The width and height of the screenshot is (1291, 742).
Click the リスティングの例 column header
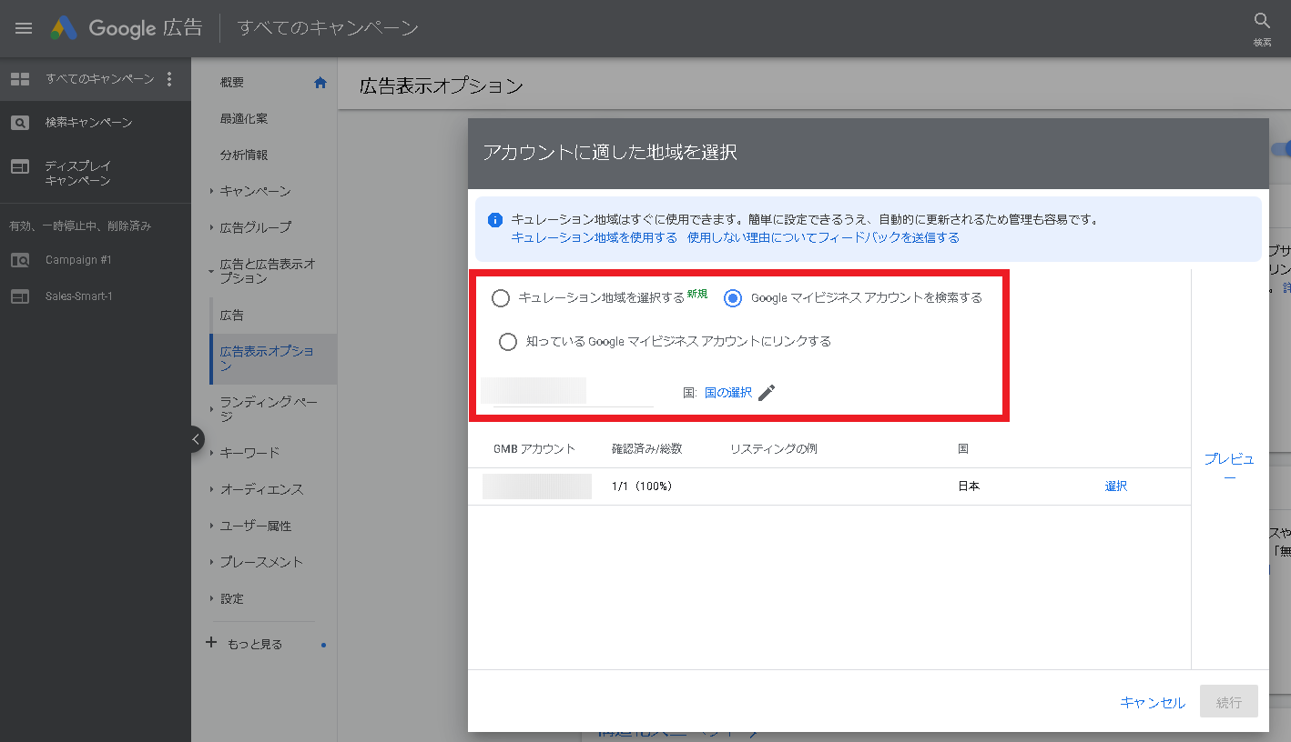(x=774, y=449)
